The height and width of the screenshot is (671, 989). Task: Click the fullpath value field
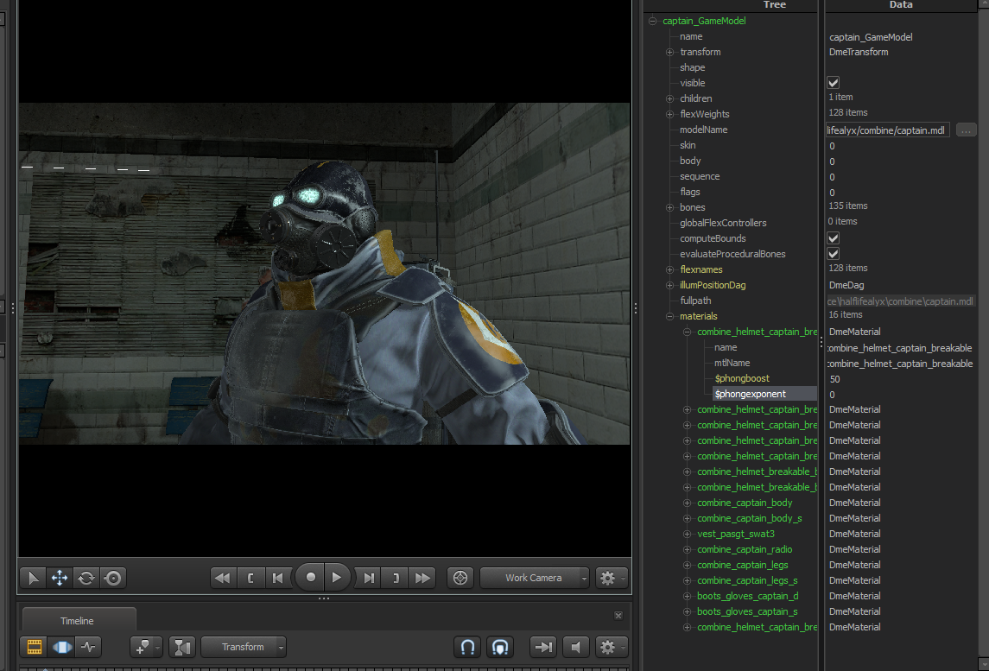click(901, 301)
